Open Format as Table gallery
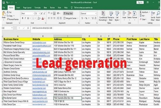 111,16
